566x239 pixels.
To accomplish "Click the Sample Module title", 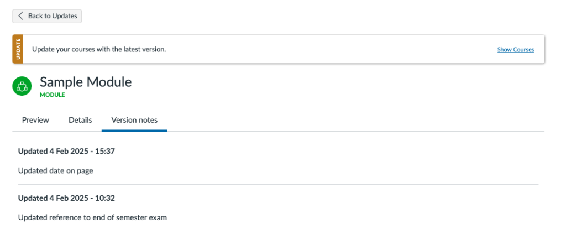I will point(86,82).
